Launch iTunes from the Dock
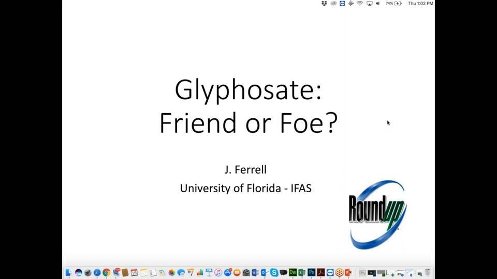Viewport: 497px width, 279px height. [x=218, y=272]
